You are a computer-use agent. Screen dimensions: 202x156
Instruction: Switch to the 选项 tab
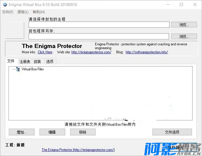click(x=50, y=62)
